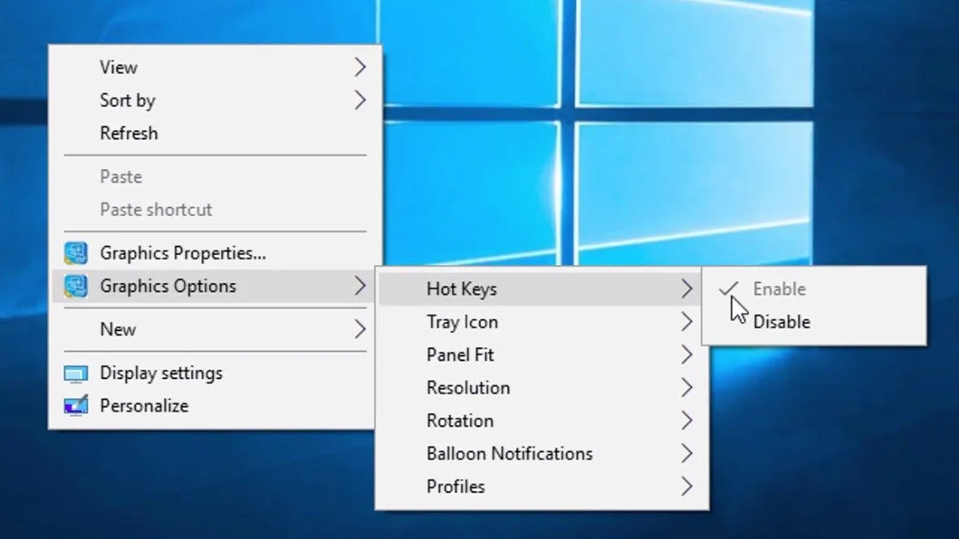Select the Tray Icon entry
The height and width of the screenshot is (539, 959).
point(541,322)
